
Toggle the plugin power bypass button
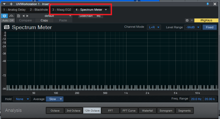4,16
